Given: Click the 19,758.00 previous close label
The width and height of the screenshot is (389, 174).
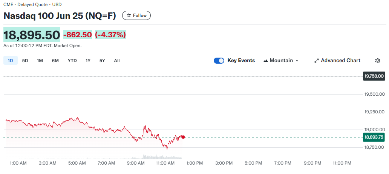Looking at the screenshot, I should click(374, 76).
